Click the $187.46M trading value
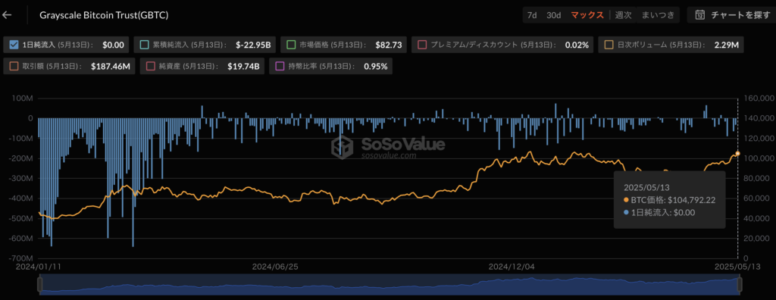This screenshot has height=300, width=776. click(x=111, y=66)
